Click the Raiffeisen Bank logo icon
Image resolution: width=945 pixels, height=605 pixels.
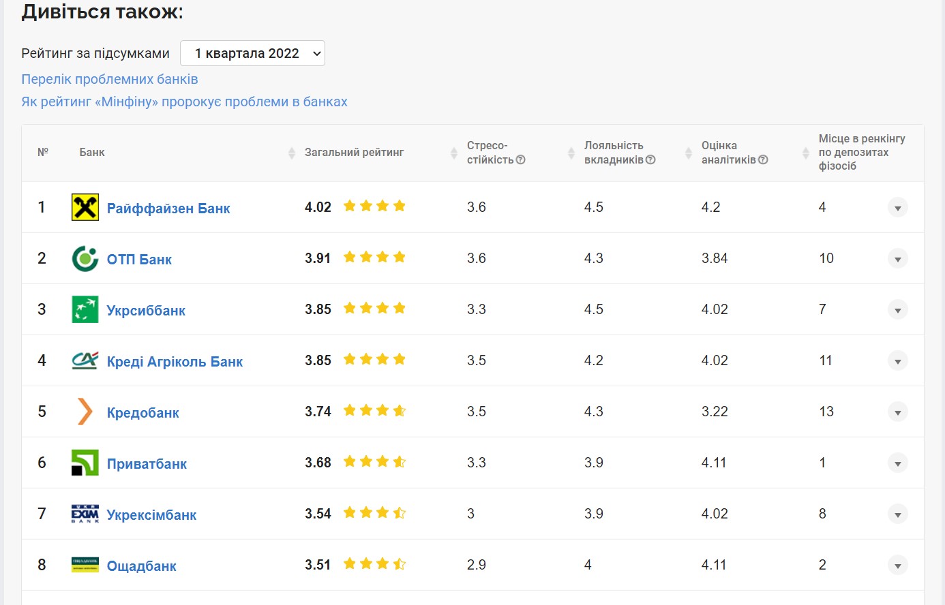pyautogui.click(x=85, y=207)
